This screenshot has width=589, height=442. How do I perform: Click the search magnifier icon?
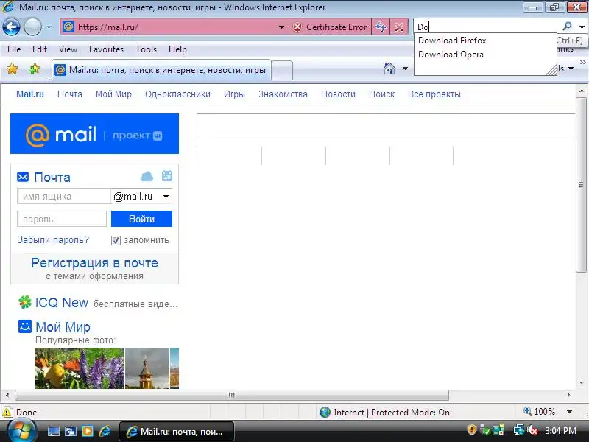567,27
